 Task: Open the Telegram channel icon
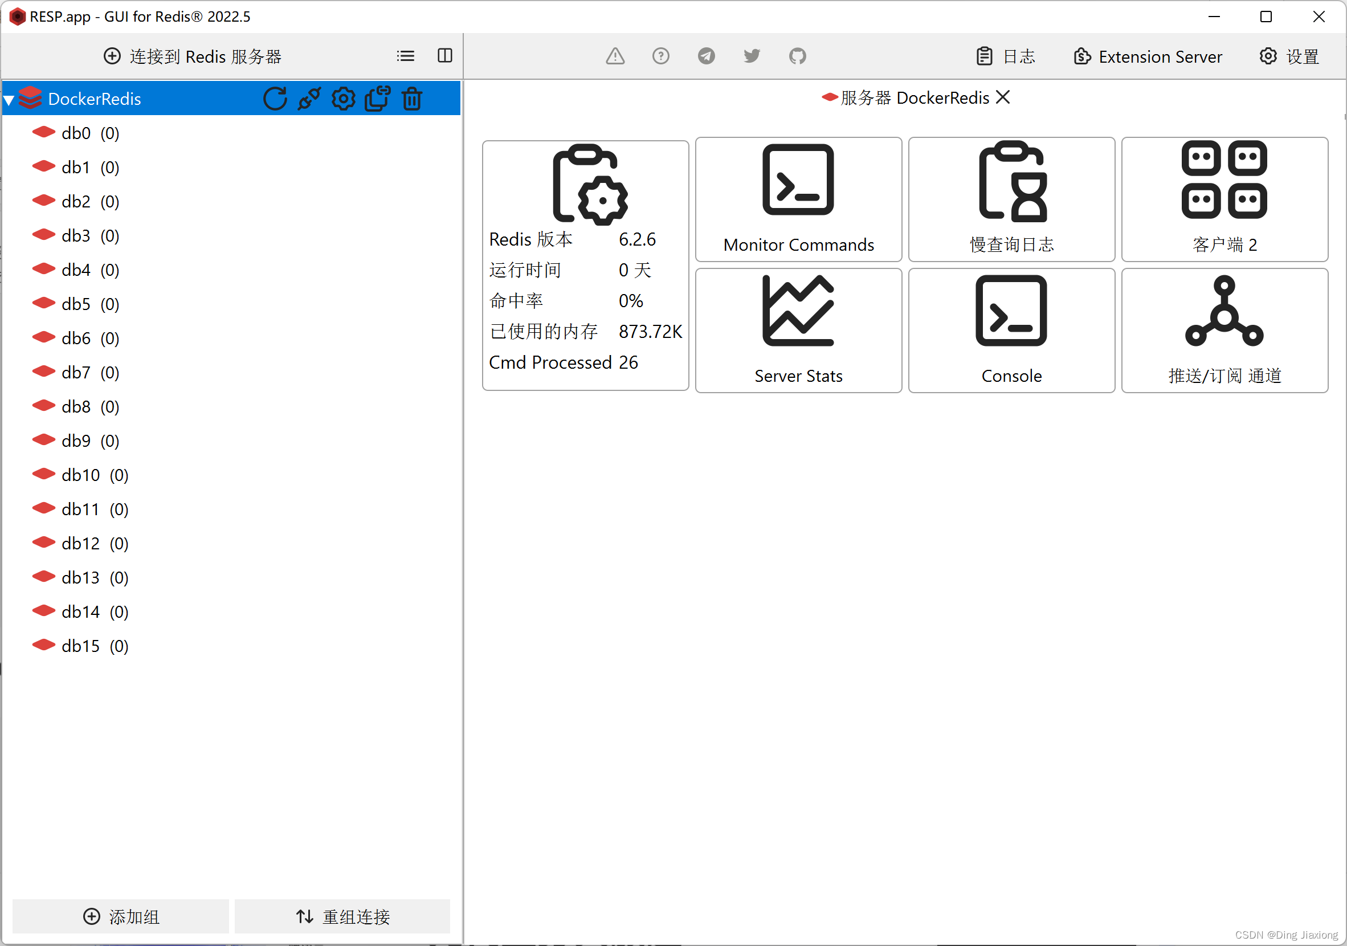point(707,56)
